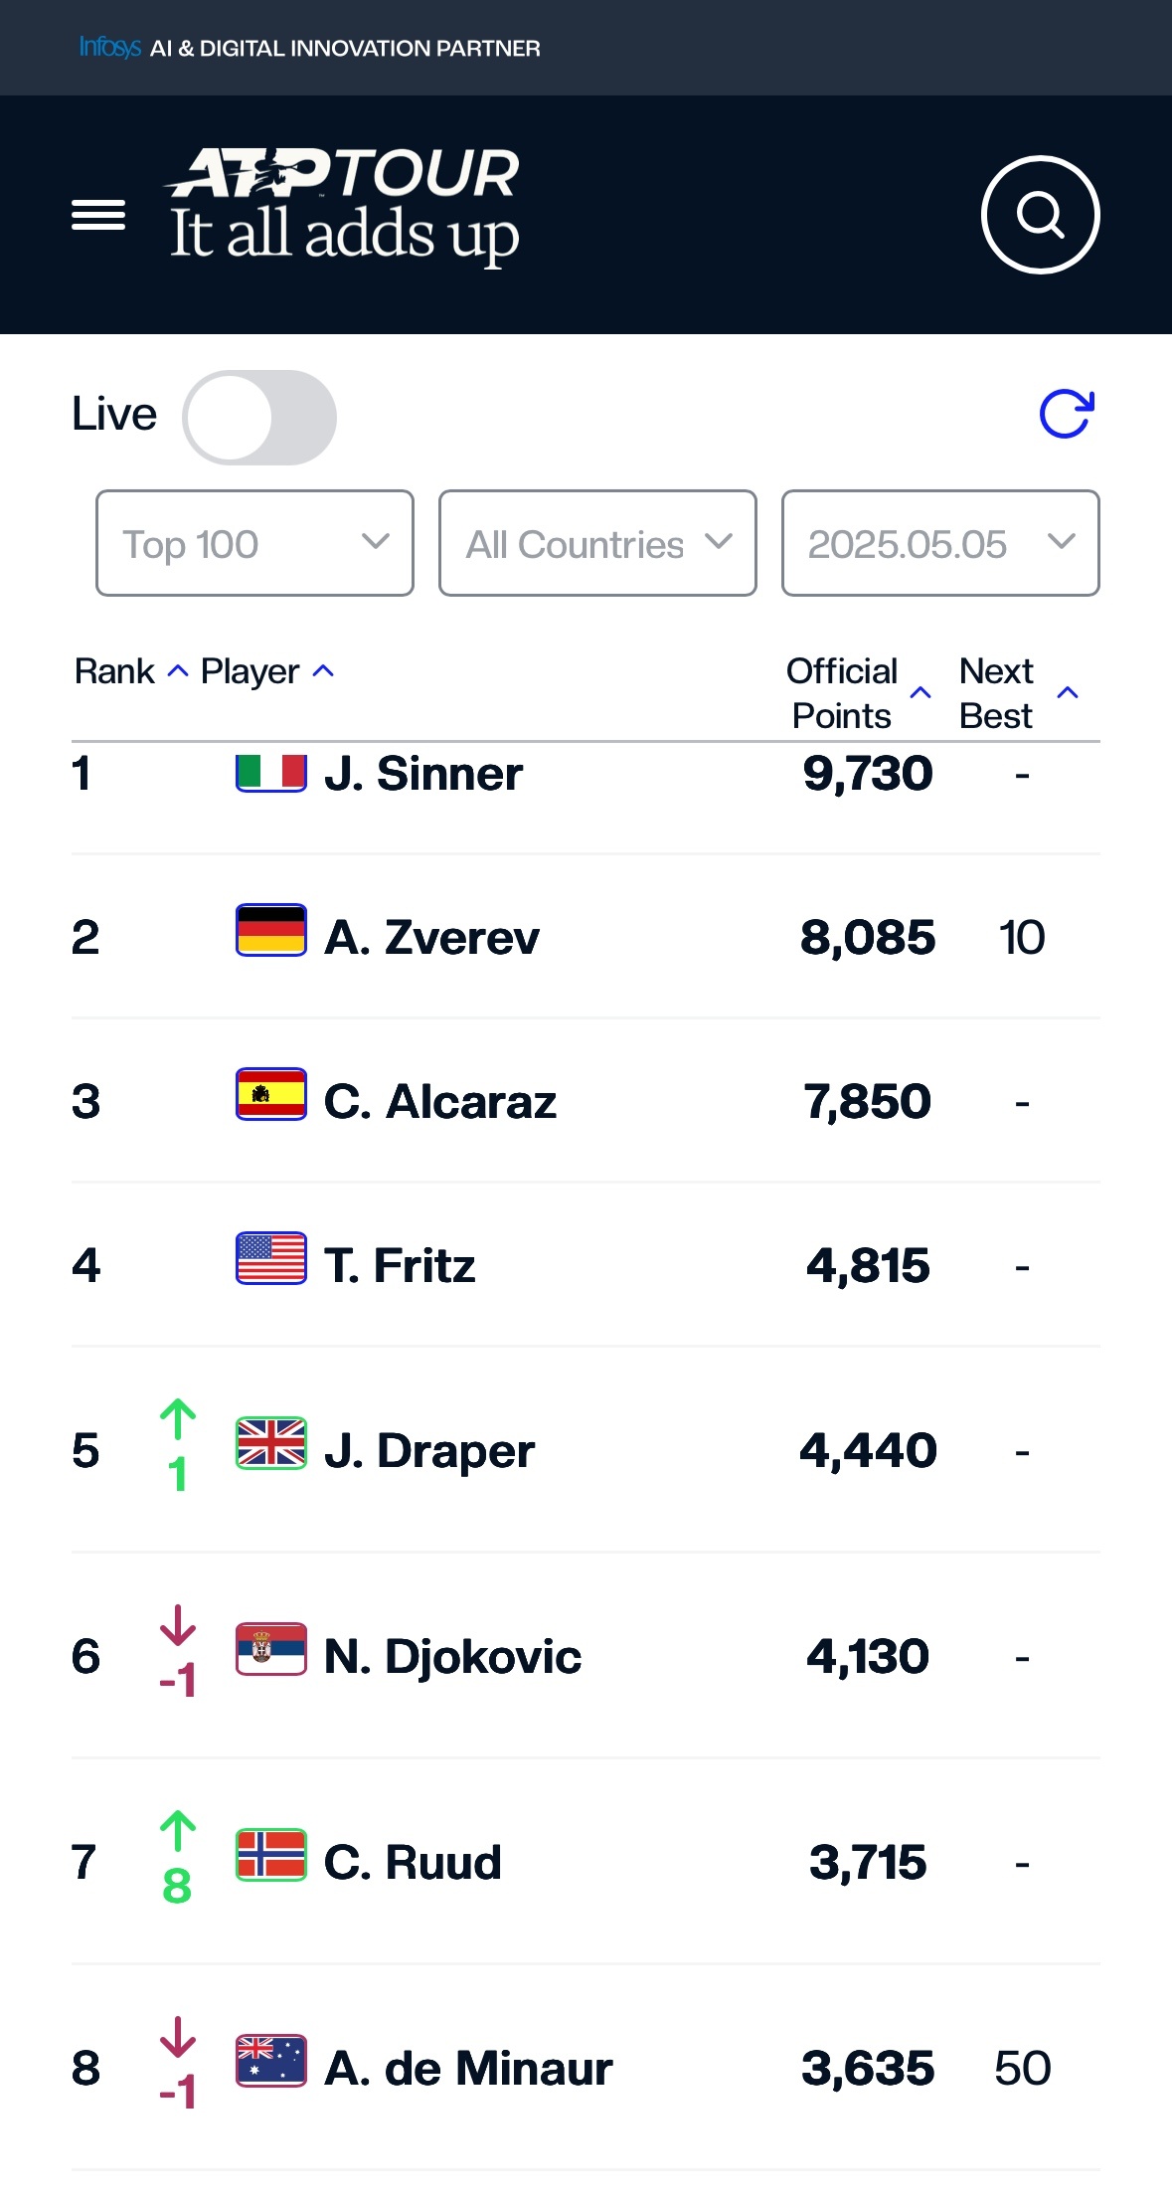Image resolution: width=1172 pixels, height=2205 pixels.
Task: Open the 2025.05.05 date dropdown
Action: click(940, 543)
